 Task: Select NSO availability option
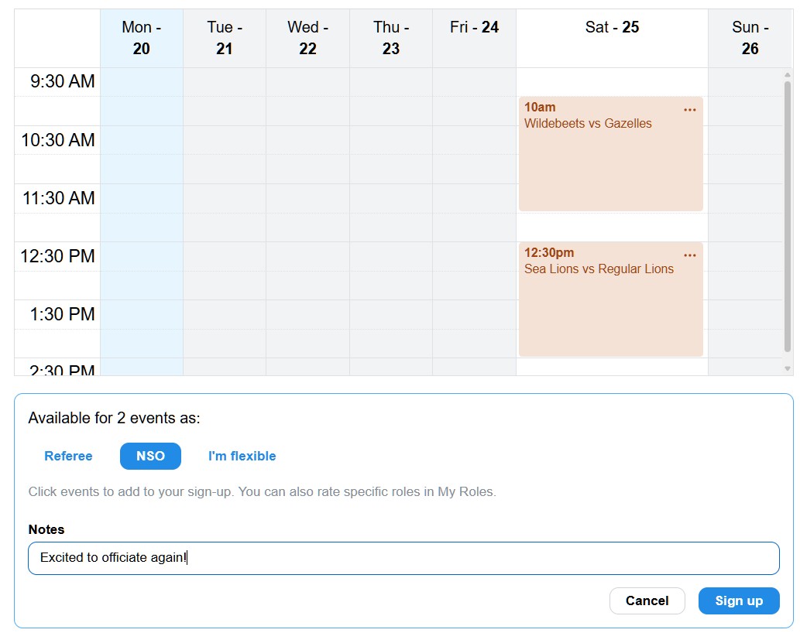click(x=150, y=456)
